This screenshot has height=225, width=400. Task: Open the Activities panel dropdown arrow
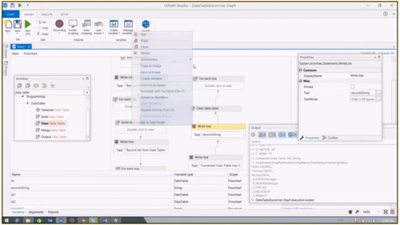[x=83, y=79]
